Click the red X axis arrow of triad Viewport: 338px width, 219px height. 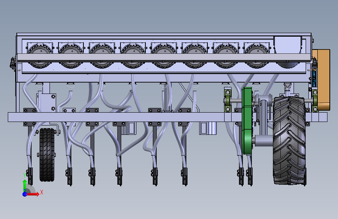click(32, 194)
